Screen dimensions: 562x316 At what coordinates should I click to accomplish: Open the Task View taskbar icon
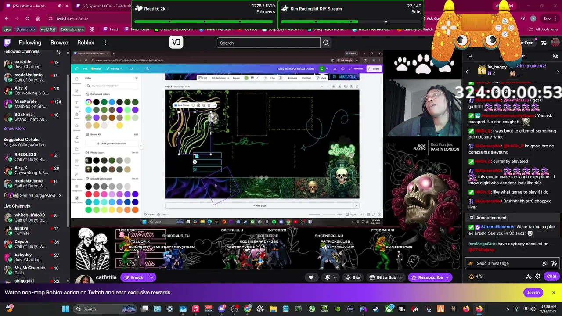click(144, 309)
